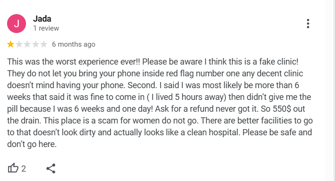Like the review with thumbs-up icon
Screen dimensions: 335x181
pyautogui.click(x=13, y=168)
